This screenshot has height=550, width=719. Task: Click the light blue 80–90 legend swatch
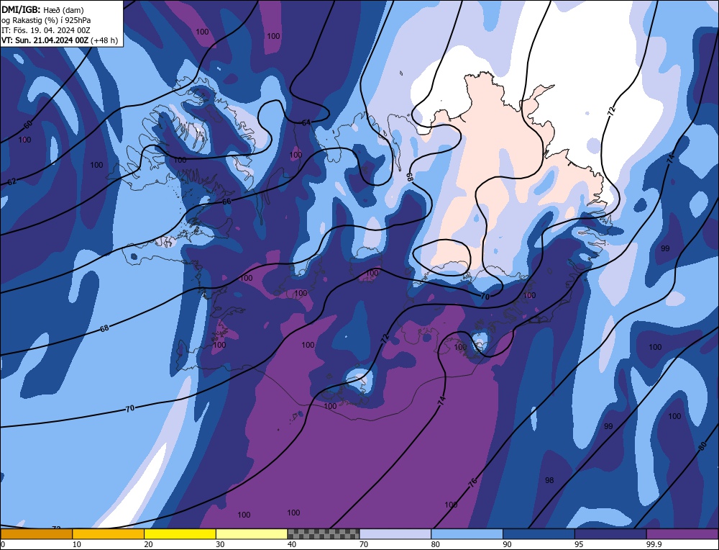pos(467,533)
